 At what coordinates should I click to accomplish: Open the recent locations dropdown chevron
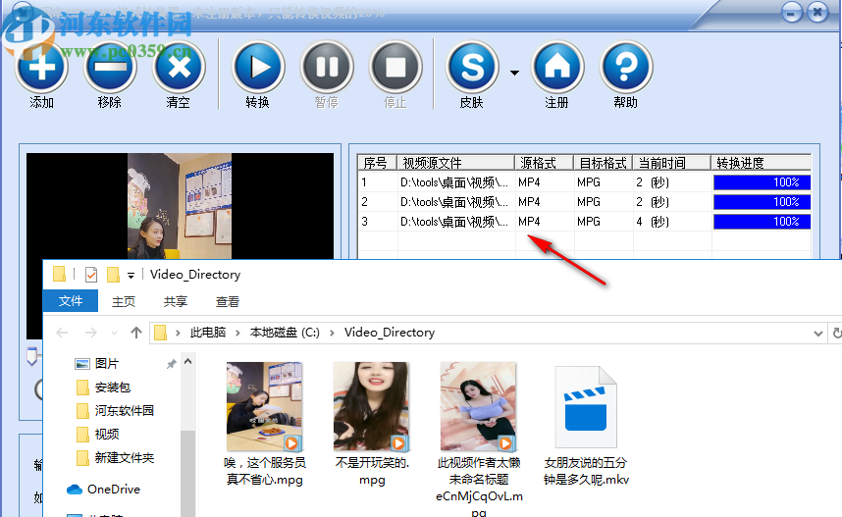coord(114,334)
